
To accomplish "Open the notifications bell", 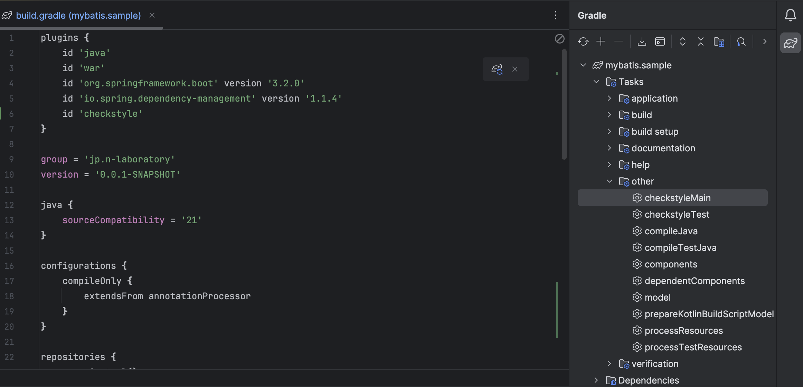I will pos(790,15).
